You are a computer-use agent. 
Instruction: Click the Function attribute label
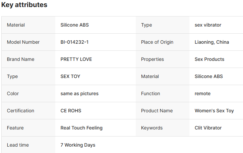tap(150, 93)
